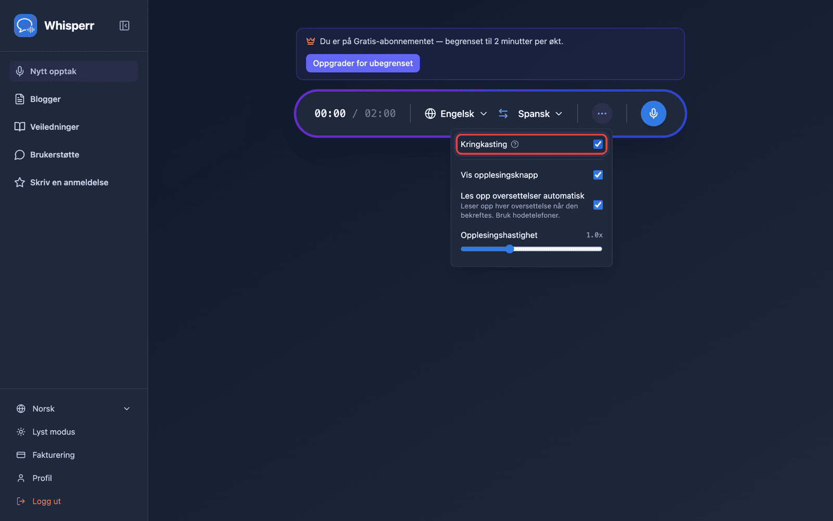Uncheck Les opp oversettelser automatisk
This screenshot has width=833, height=521.
pyautogui.click(x=598, y=205)
